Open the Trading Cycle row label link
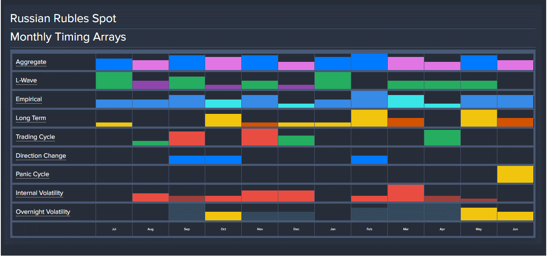Screen dimensions: 547x256 pyautogui.click(x=35, y=137)
